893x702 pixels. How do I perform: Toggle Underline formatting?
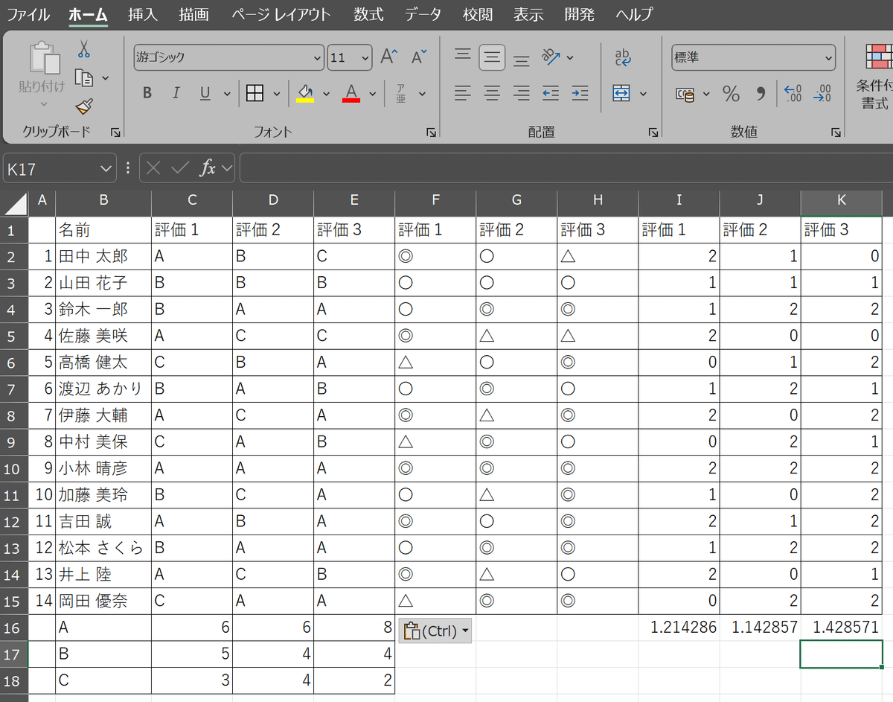click(x=205, y=93)
